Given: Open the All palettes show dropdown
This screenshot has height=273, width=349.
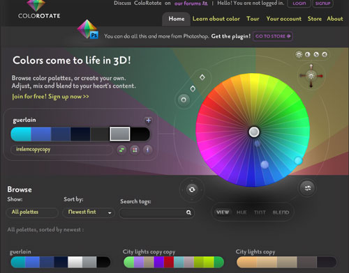Looking at the screenshot, I should tap(32, 212).
